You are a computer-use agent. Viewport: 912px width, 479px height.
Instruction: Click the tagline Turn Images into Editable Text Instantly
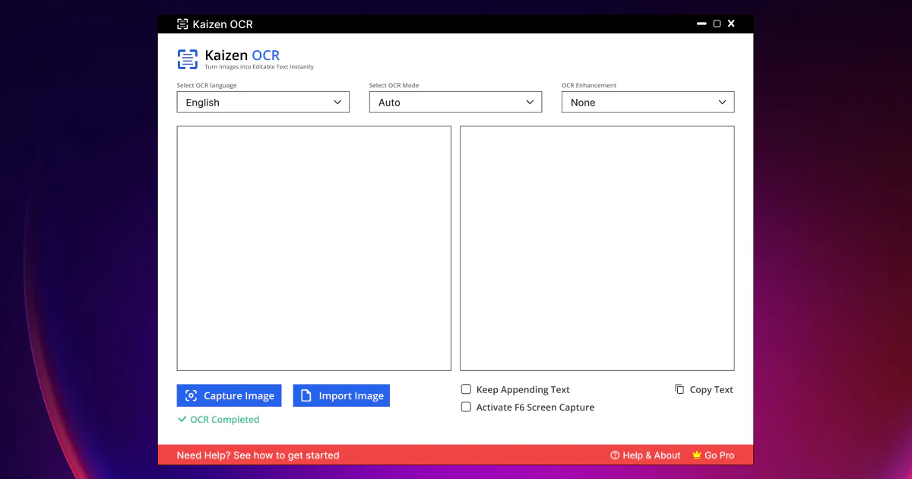point(259,67)
